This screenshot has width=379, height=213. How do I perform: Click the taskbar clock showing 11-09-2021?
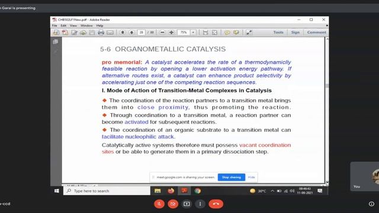point(305,191)
